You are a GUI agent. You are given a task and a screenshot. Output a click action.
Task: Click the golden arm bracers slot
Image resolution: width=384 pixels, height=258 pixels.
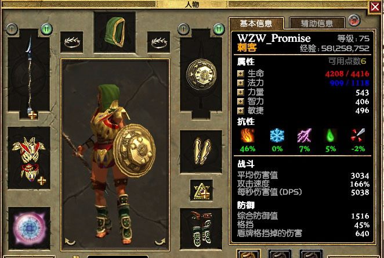[x=201, y=152]
